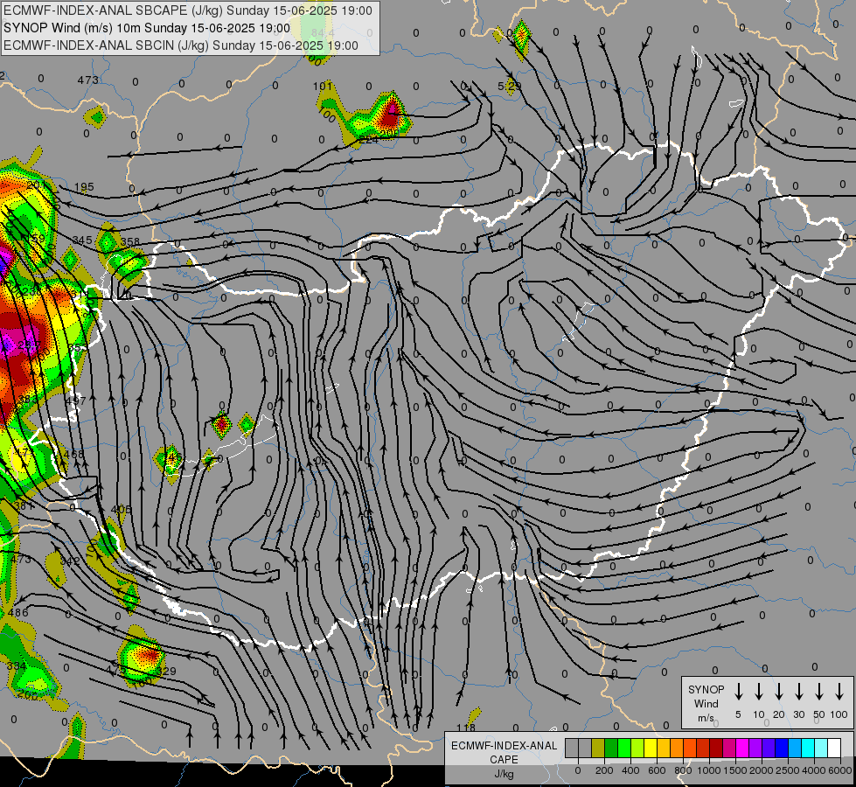Click the 10 m/s wind arrow in legend
The width and height of the screenshot is (856, 787).
(x=759, y=692)
